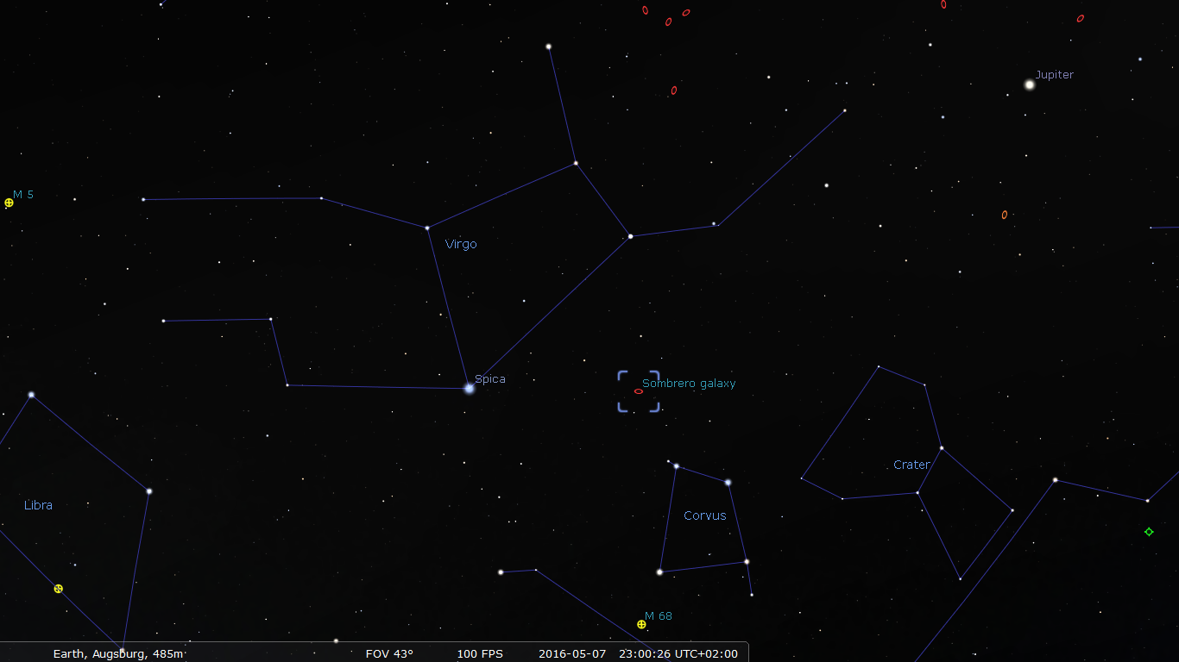The width and height of the screenshot is (1179, 662).
Task: Select the Crater constellation label
Action: 911,465
